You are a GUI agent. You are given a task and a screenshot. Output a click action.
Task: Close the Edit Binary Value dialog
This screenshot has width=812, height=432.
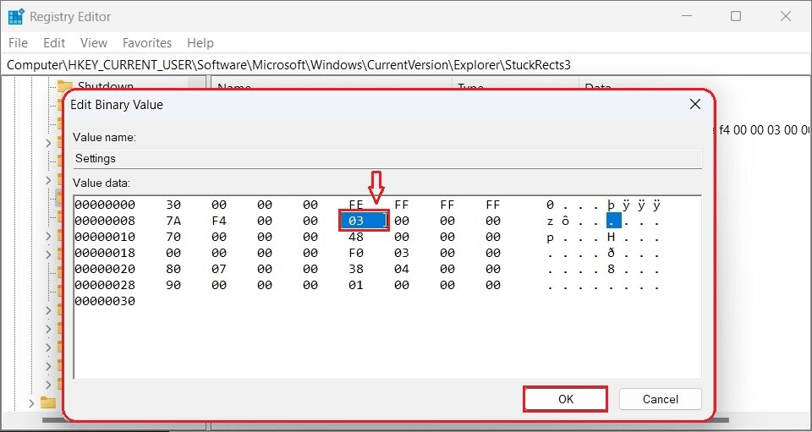[x=695, y=105]
